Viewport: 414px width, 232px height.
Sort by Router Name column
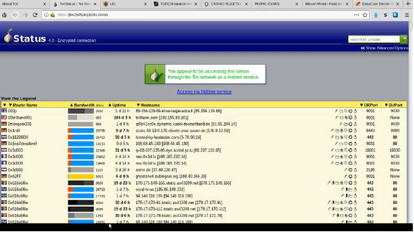[x=25, y=105]
